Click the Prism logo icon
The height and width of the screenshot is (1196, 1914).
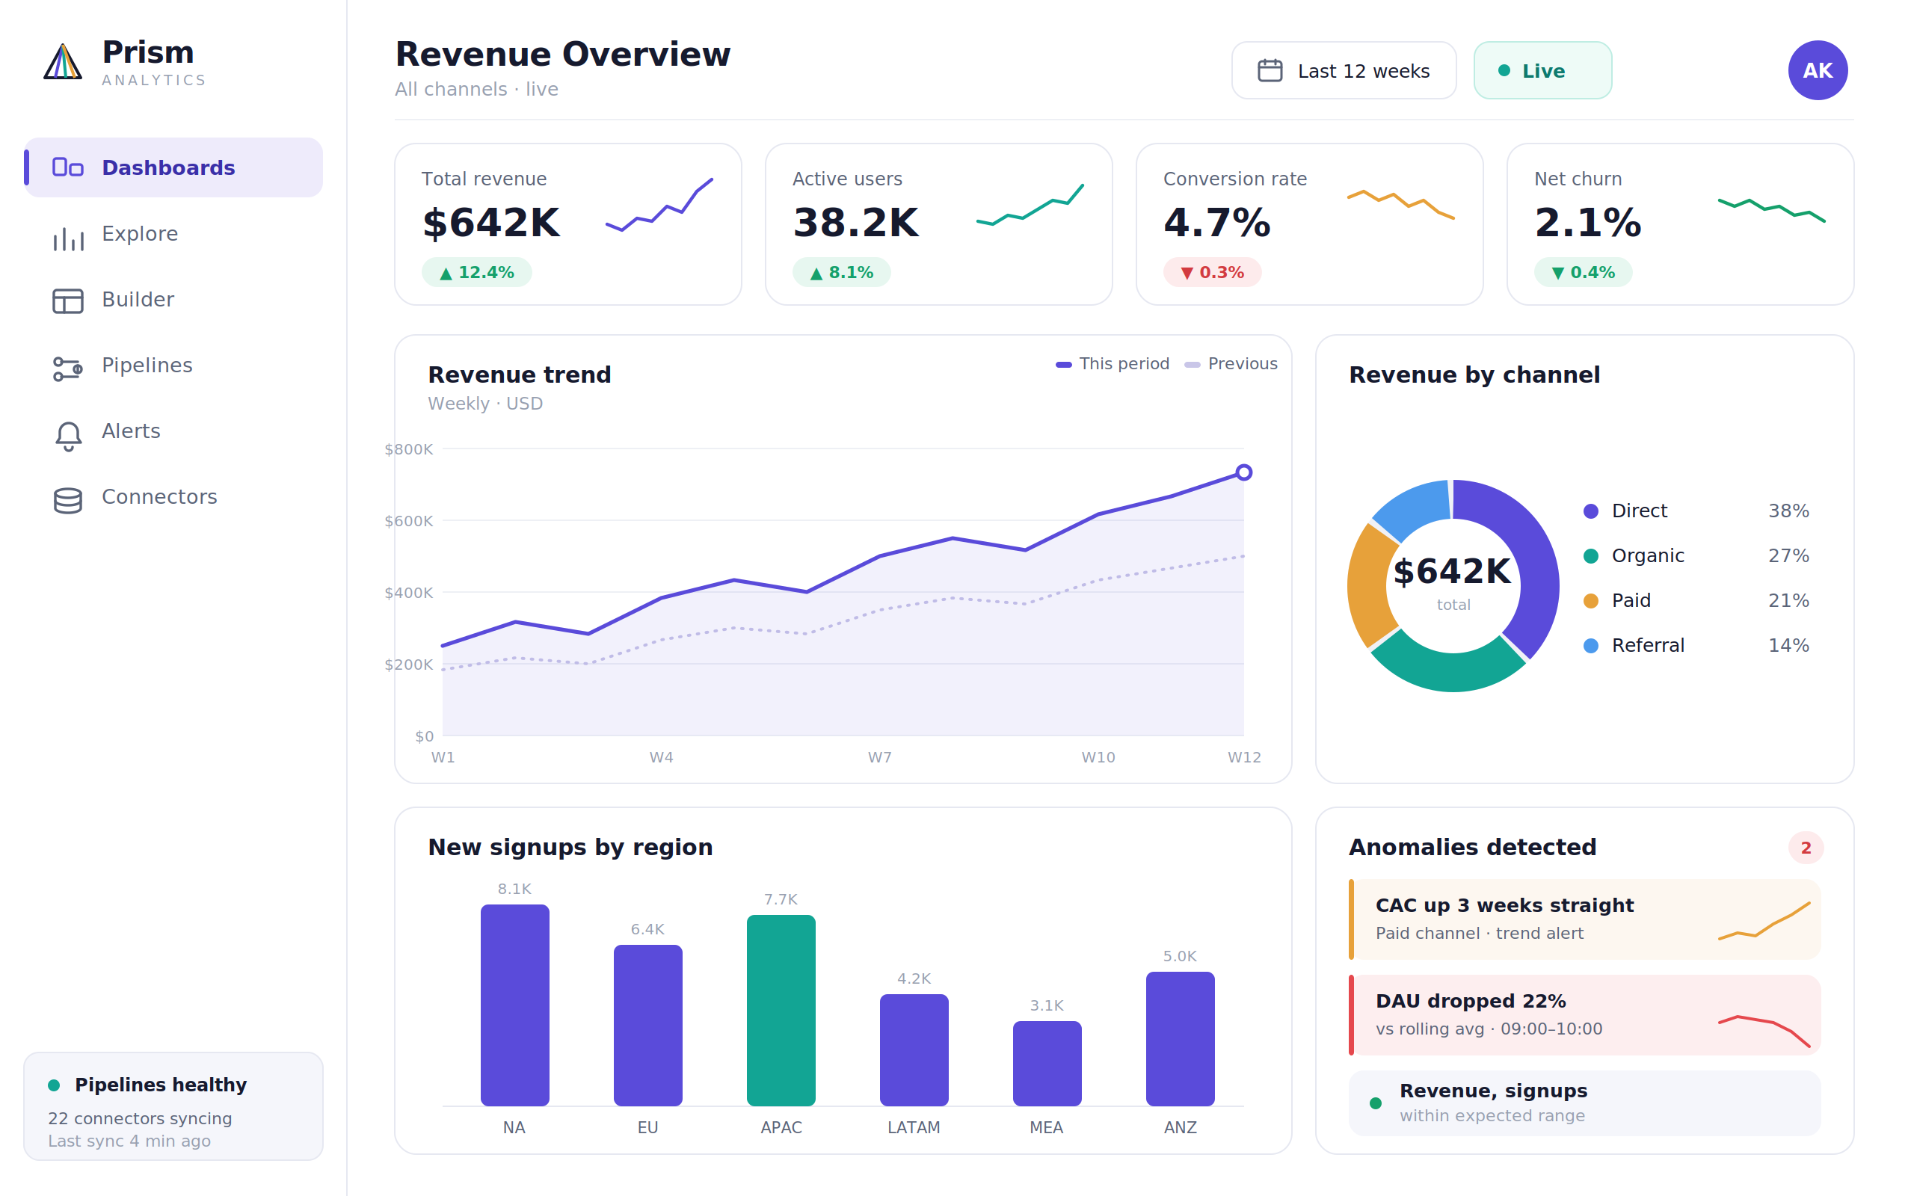(x=63, y=62)
